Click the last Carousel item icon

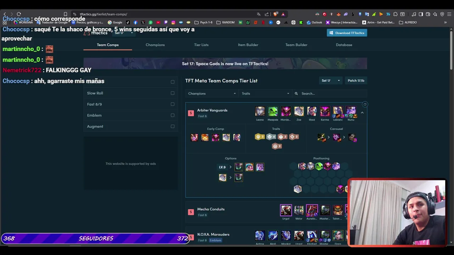point(352,137)
